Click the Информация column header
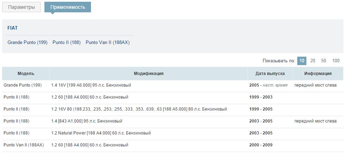Screen dimensions: 348x157 pyautogui.click(x=318, y=74)
